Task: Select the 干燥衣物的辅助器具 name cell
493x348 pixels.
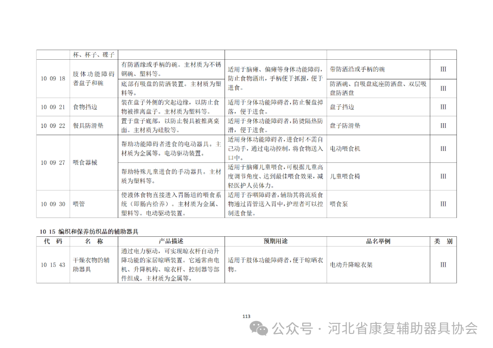Action: [x=92, y=265]
